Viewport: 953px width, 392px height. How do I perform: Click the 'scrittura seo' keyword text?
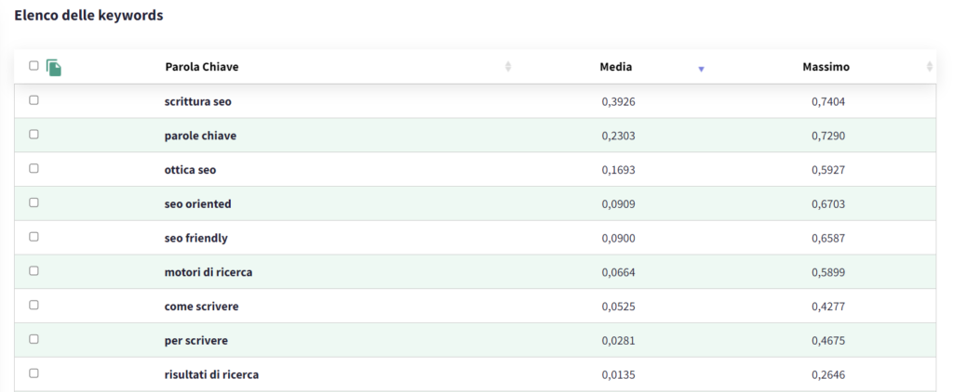[197, 101]
